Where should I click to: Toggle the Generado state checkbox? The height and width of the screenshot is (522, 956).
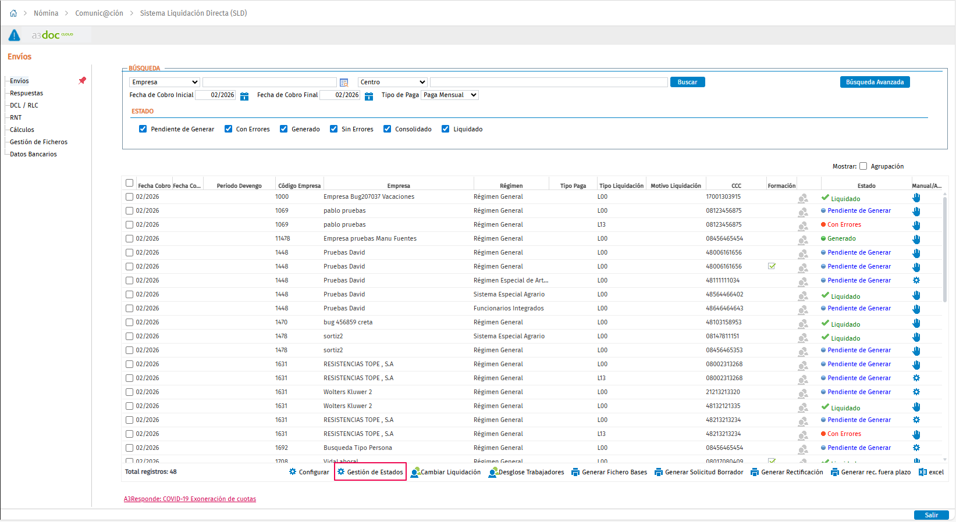point(284,129)
